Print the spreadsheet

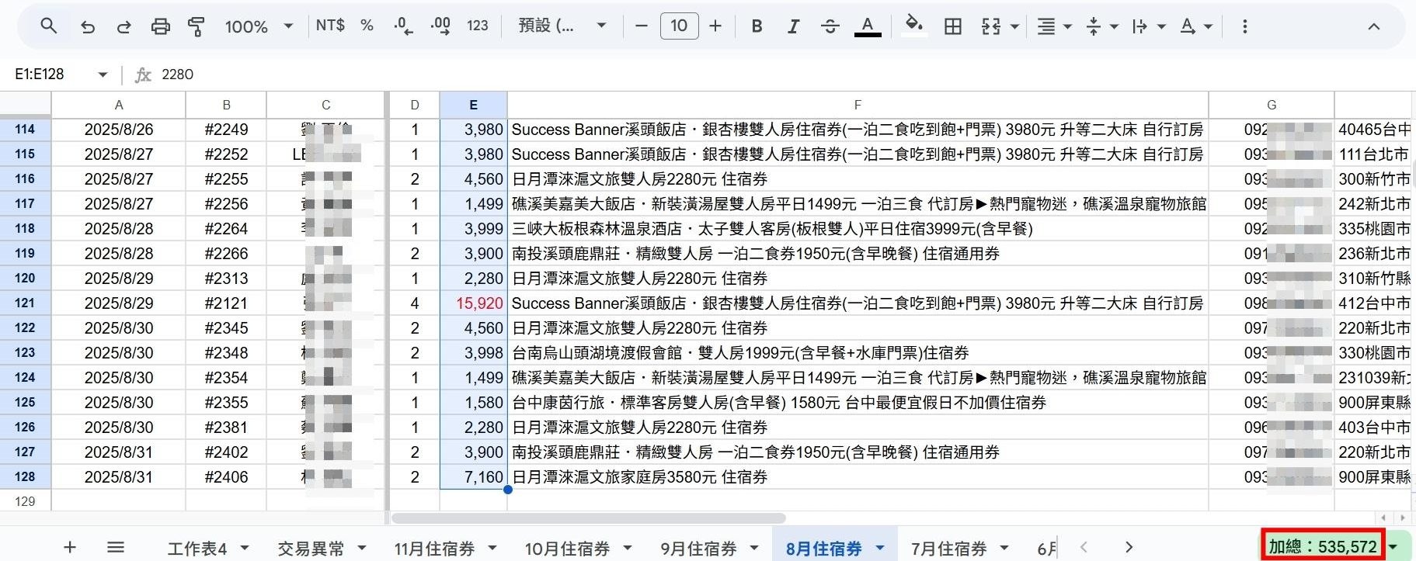tap(160, 26)
